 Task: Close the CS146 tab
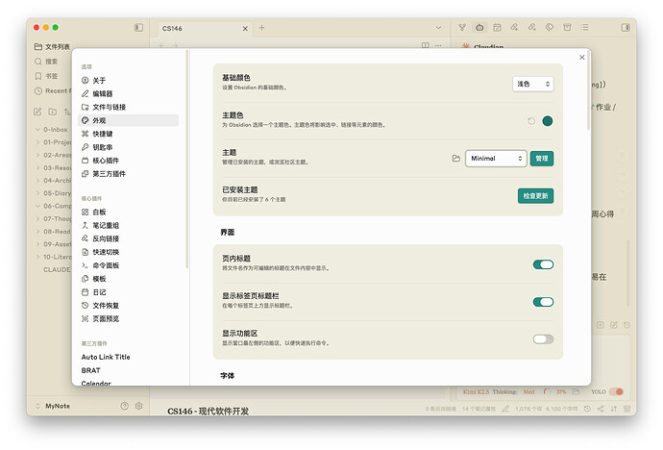click(245, 28)
